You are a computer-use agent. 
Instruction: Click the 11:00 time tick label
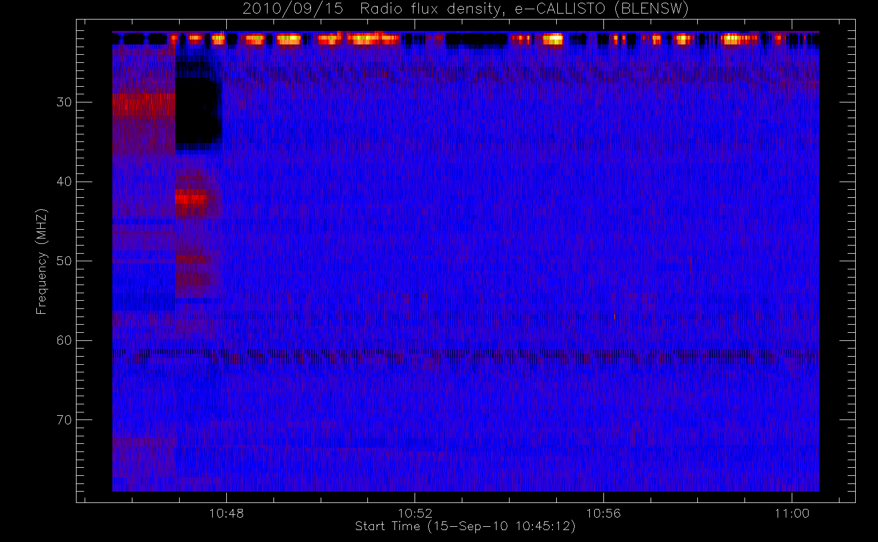792,513
